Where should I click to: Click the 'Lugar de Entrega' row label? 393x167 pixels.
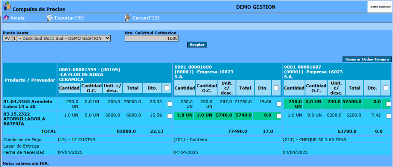tap(21, 146)
